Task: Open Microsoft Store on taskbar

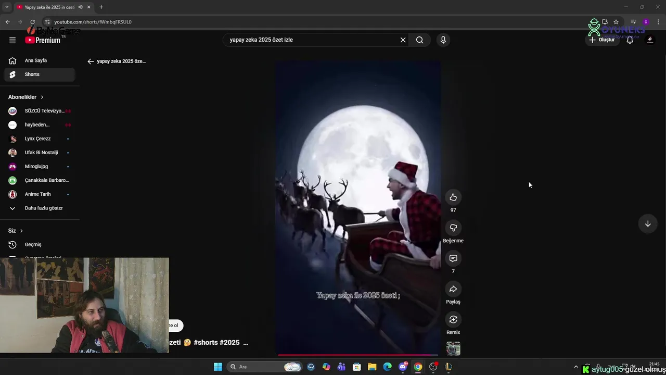Action: (357, 367)
